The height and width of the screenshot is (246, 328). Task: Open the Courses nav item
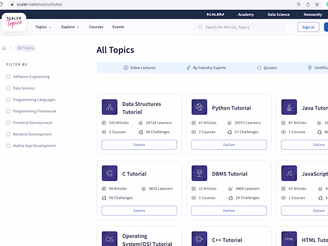(96, 27)
